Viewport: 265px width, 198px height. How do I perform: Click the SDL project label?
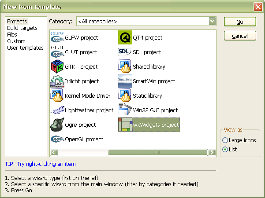point(147,52)
